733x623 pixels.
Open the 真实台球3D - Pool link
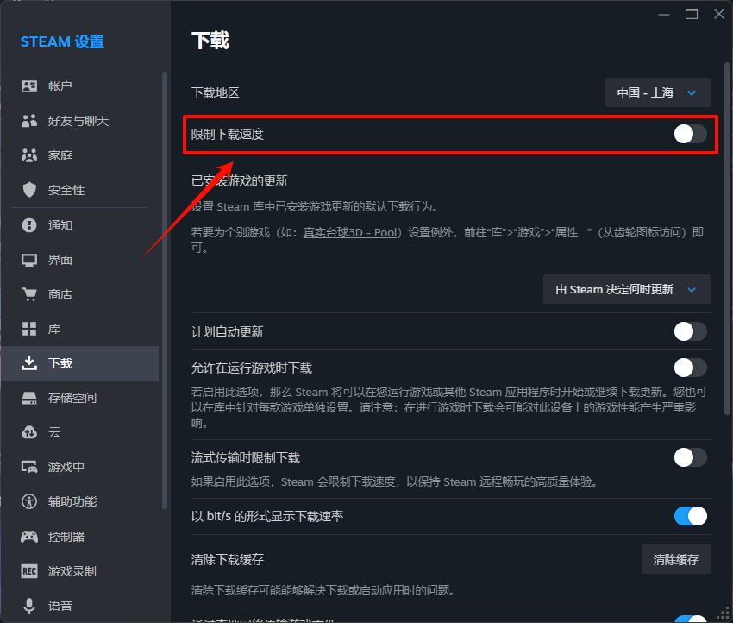click(x=350, y=232)
